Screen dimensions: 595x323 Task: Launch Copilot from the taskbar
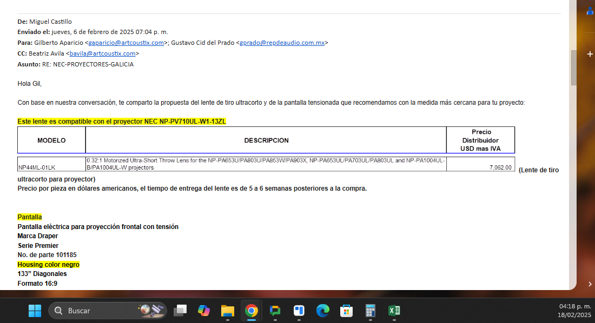pyautogui.click(x=204, y=311)
